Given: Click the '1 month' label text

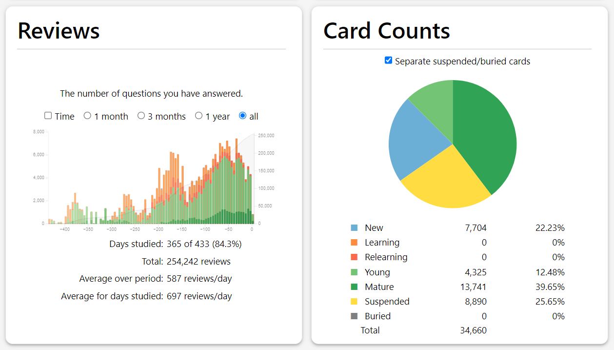Looking at the screenshot, I should (x=111, y=116).
